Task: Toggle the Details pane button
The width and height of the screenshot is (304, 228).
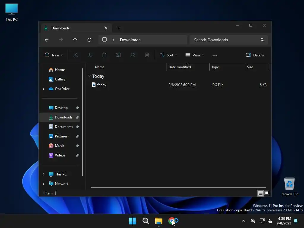Action: click(x=255, y=55)
